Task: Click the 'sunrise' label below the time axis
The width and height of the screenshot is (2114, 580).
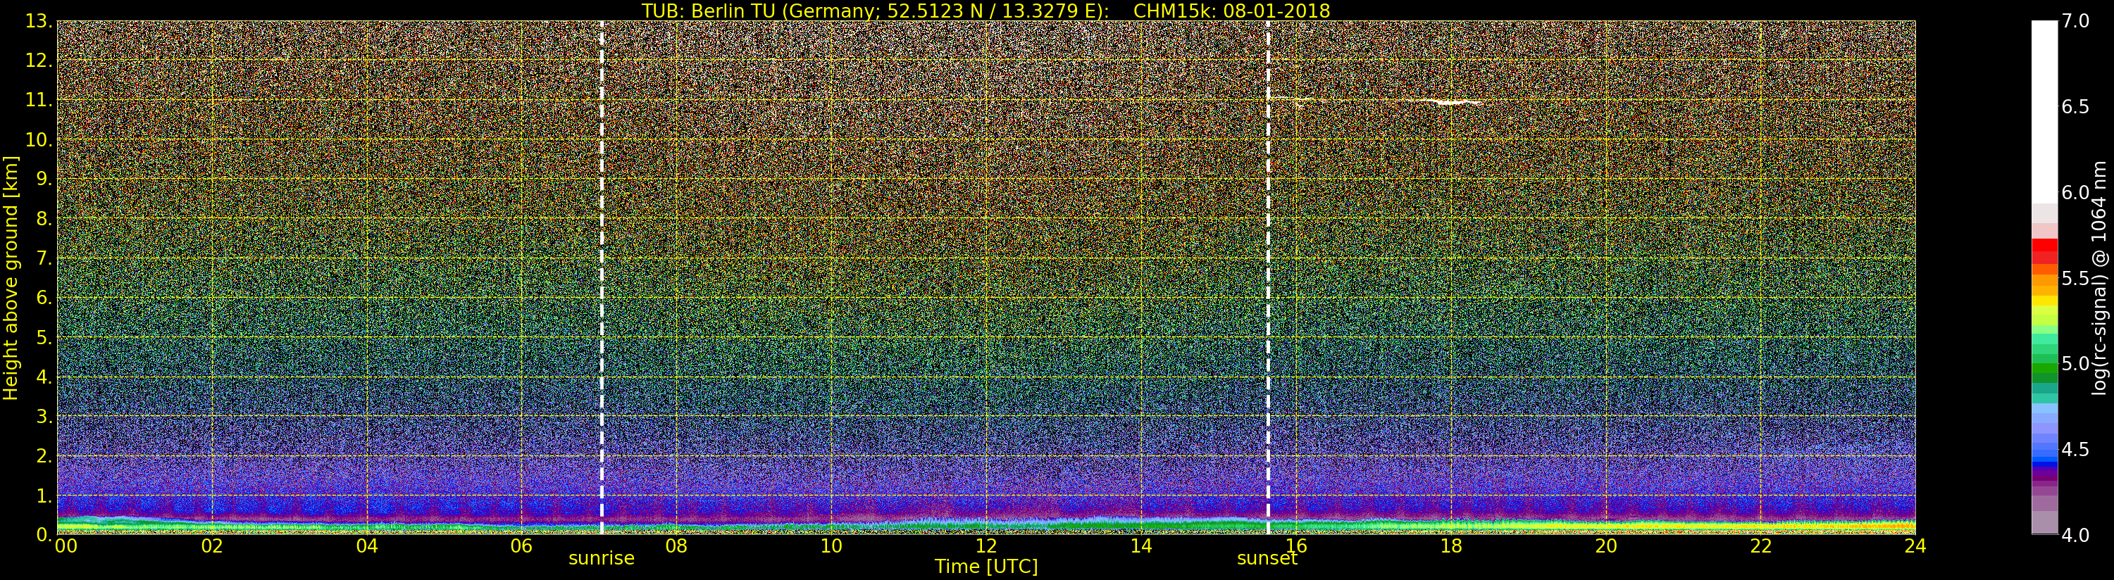Action: pos(602,558)
